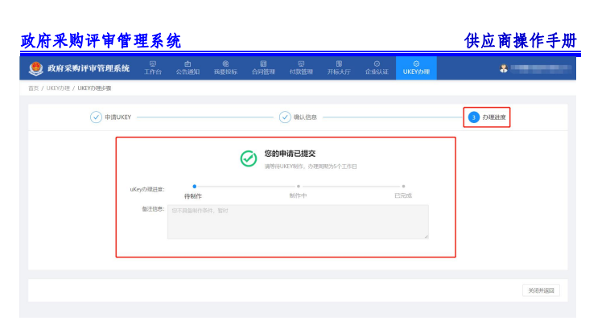Click into the 备注信息 remarks text area
The width and height of the screenshot is (610, 333).
pos(298,221)
